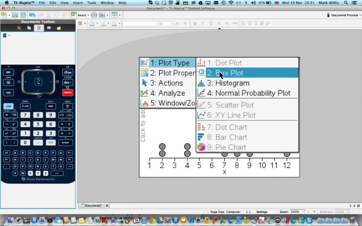
Task: Open the Insert dropdown in toolbar
Action: (x=80, y=15)
